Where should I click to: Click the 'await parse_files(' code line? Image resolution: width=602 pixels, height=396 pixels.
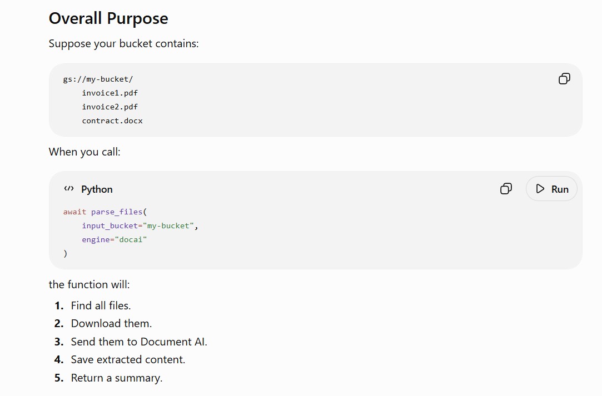point(105,212)
